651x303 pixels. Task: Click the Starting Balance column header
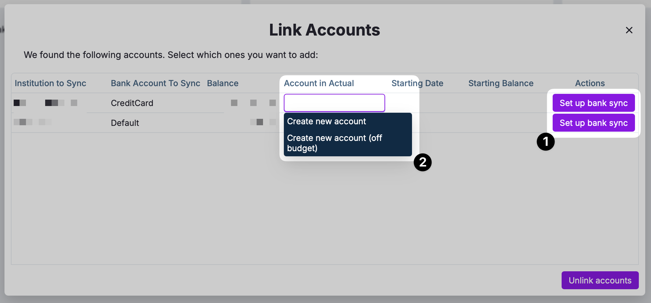(x=501, y=83)
